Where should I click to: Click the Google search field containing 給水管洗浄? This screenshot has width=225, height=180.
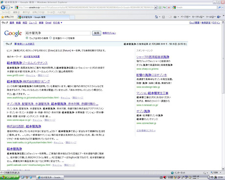pos(58,33)
